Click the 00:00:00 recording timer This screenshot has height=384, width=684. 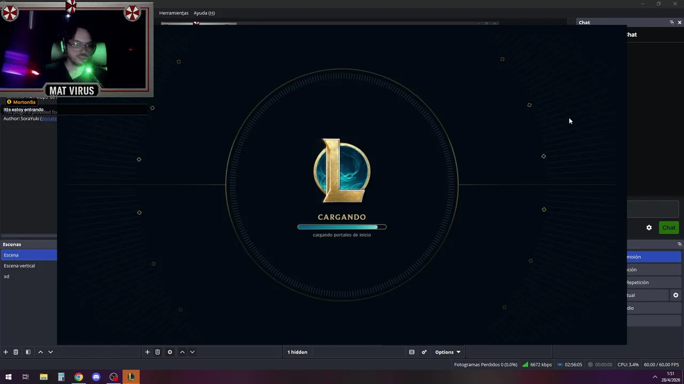pos(600,365)
